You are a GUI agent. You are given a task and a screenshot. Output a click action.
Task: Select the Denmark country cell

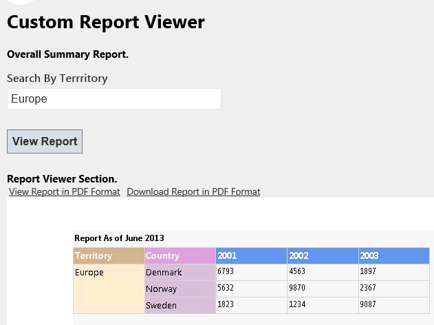(180, 273)
